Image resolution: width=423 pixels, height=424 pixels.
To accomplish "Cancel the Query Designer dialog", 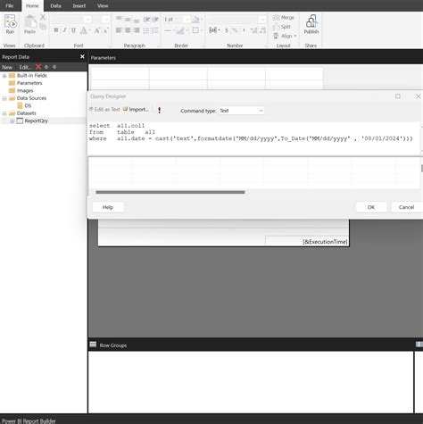I will 407,207.
